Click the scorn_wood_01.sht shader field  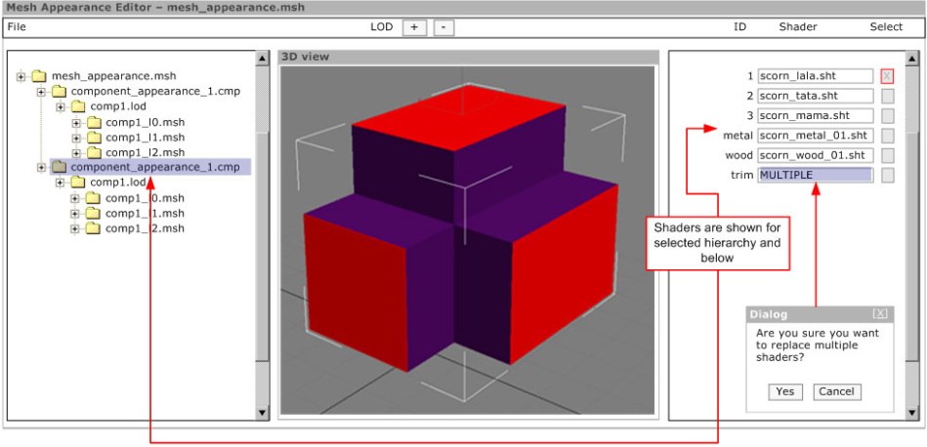[x=815, y=155]
